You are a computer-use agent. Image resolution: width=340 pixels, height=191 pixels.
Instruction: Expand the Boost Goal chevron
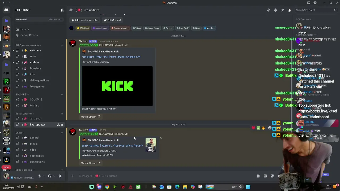62,19
